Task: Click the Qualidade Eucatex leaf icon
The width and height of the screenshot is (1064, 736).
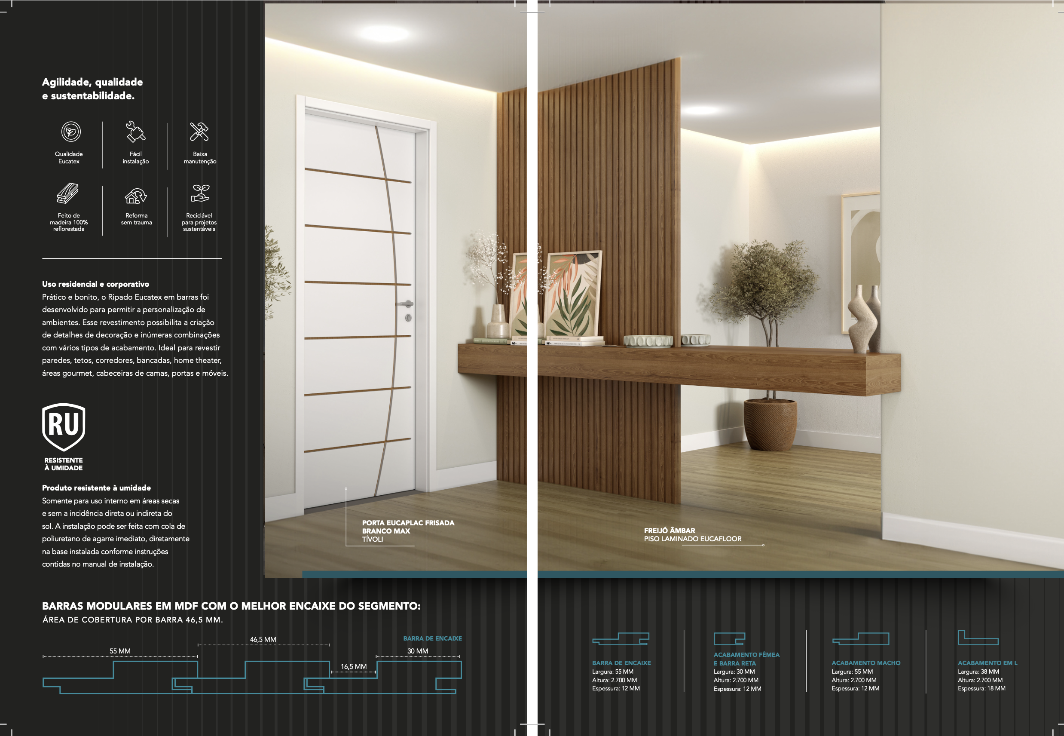Action: tap(71, 132)
